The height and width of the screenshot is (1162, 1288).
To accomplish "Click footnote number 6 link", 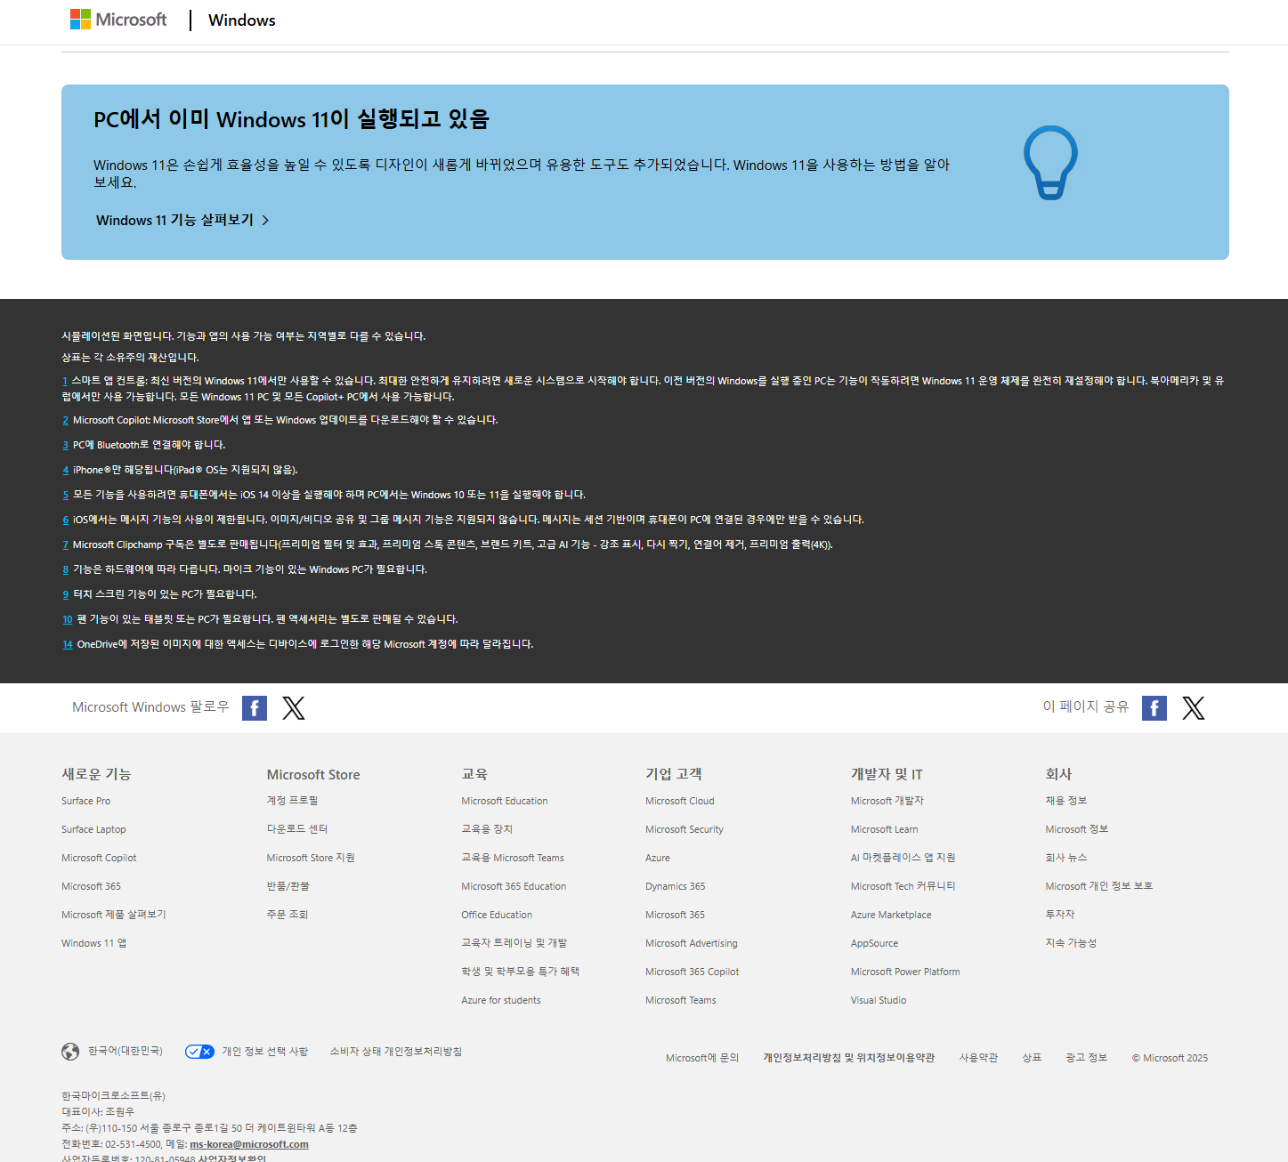I will [x=65, y=520].
